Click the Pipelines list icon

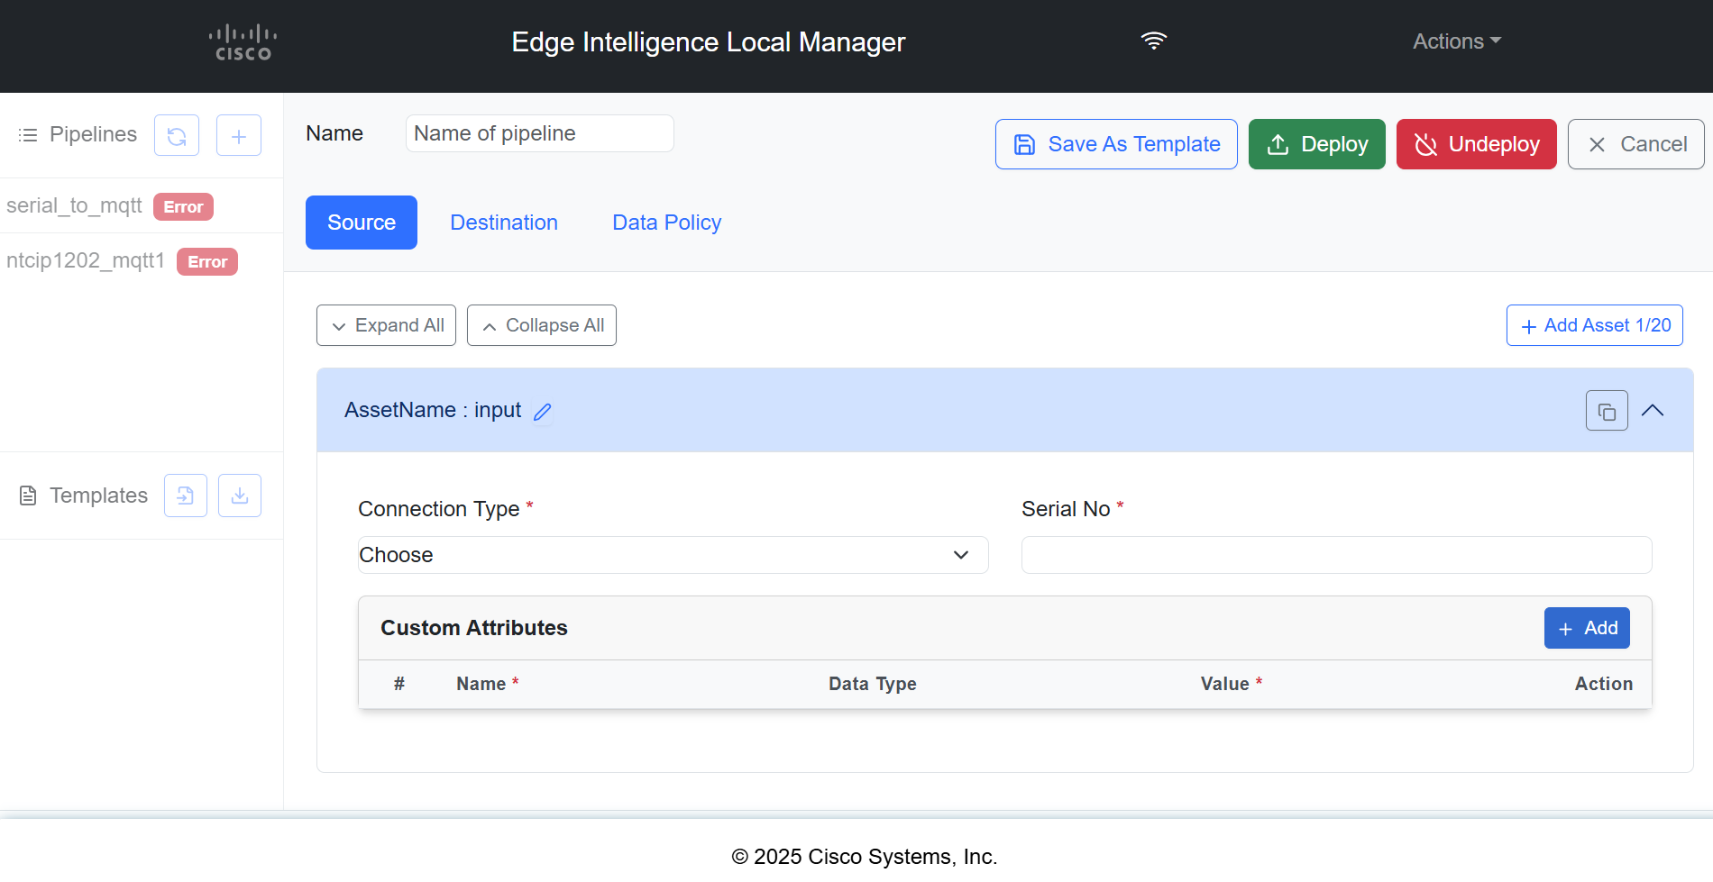click(x=28, y=135)
